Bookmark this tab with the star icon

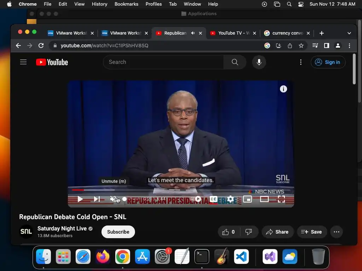(x=301, y=46)
